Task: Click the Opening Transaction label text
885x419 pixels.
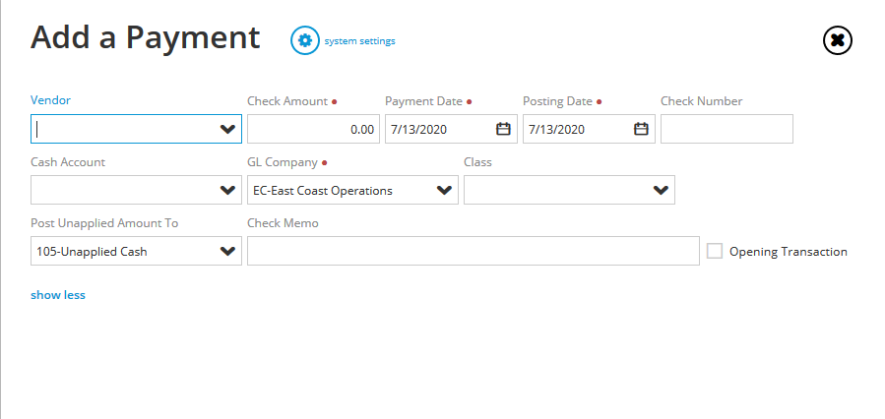Action: 789,252
